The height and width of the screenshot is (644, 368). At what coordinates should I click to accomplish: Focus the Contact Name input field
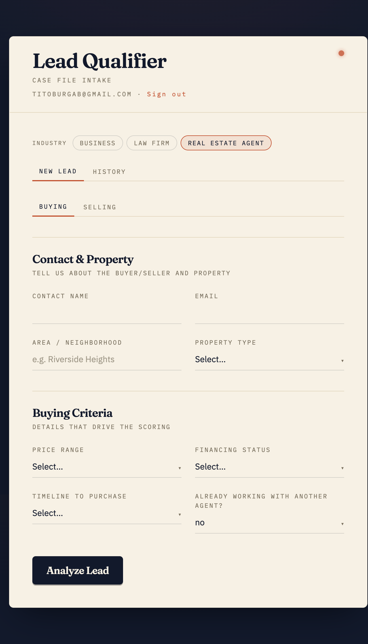tap(107, 313)
